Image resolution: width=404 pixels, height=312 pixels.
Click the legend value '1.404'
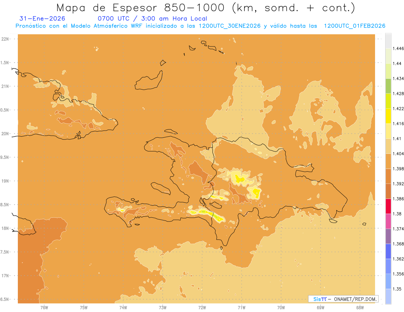[x=399, y=154]
